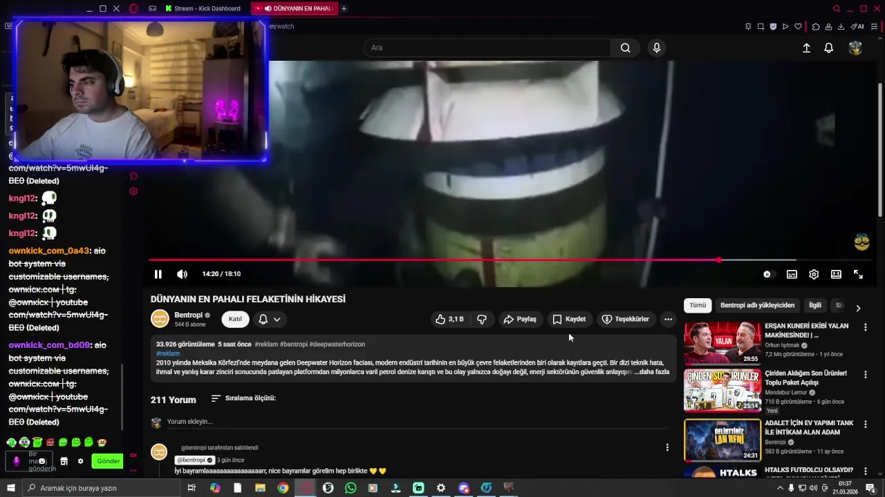This screenshot has width=885, height=497.
Task: Open a new browser tab
Action: pyautogui.click(x=344, y=8)
